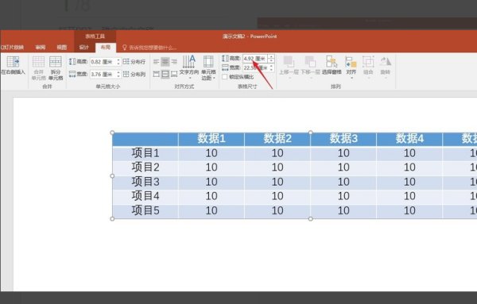Viewport: 477px width, 304px height.
Task: Align cell text to the left
Action: [x=157, y=62]
